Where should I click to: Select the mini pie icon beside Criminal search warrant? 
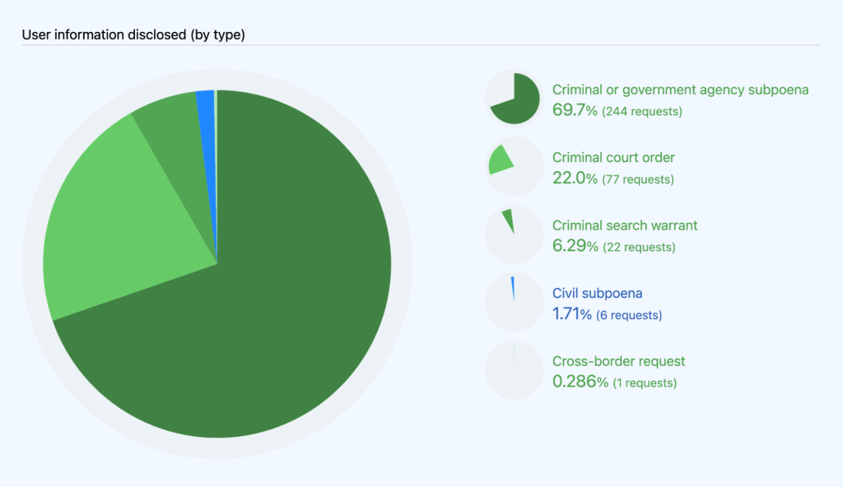[x=514, y=234]
